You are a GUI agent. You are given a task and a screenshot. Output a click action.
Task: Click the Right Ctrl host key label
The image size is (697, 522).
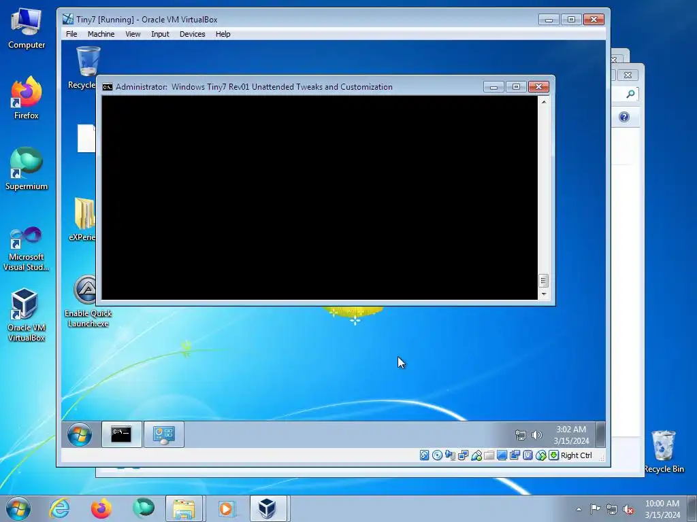576,455
